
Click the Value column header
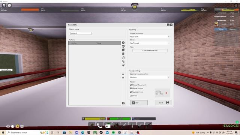99,43
